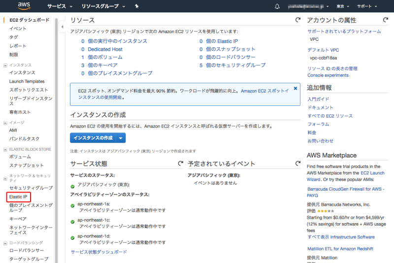Open the notifications bell icon
Screen dimensions: 394x263
[277, 6]
